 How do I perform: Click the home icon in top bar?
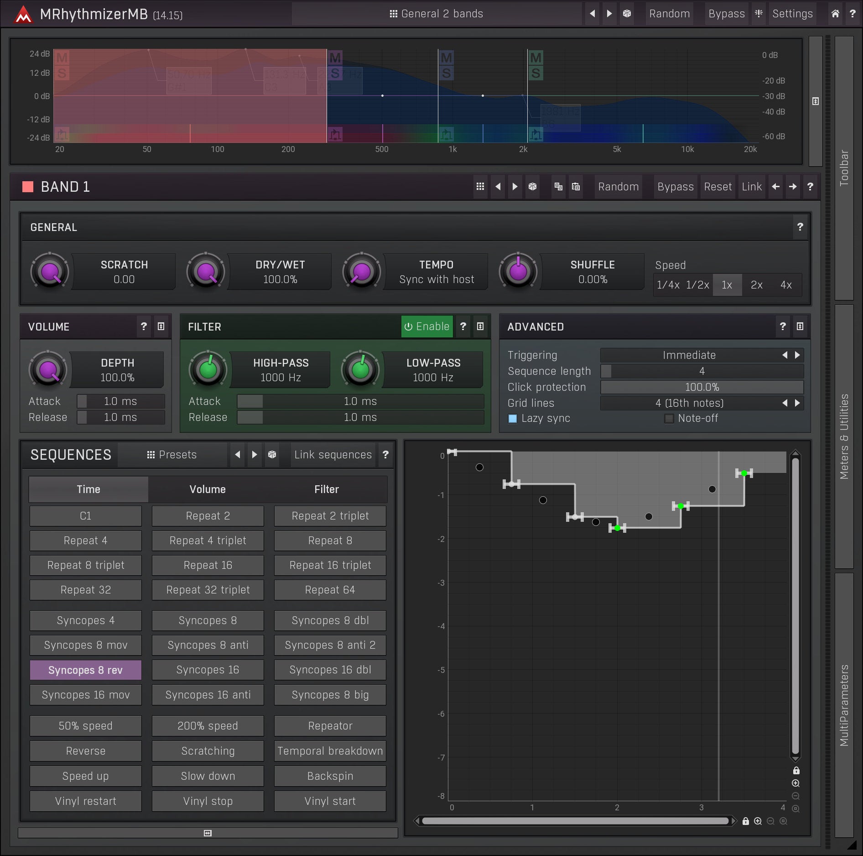click(835, 14)
